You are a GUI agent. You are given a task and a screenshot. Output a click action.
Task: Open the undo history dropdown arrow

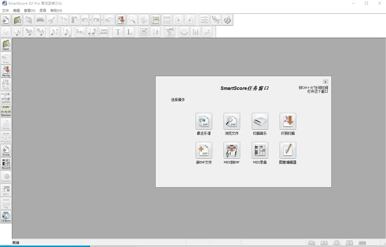[90, 20]
